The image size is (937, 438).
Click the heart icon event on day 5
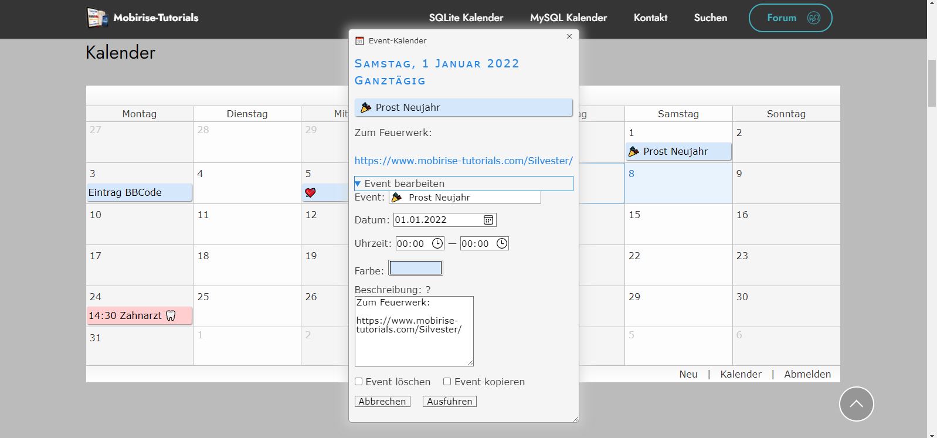311,193
